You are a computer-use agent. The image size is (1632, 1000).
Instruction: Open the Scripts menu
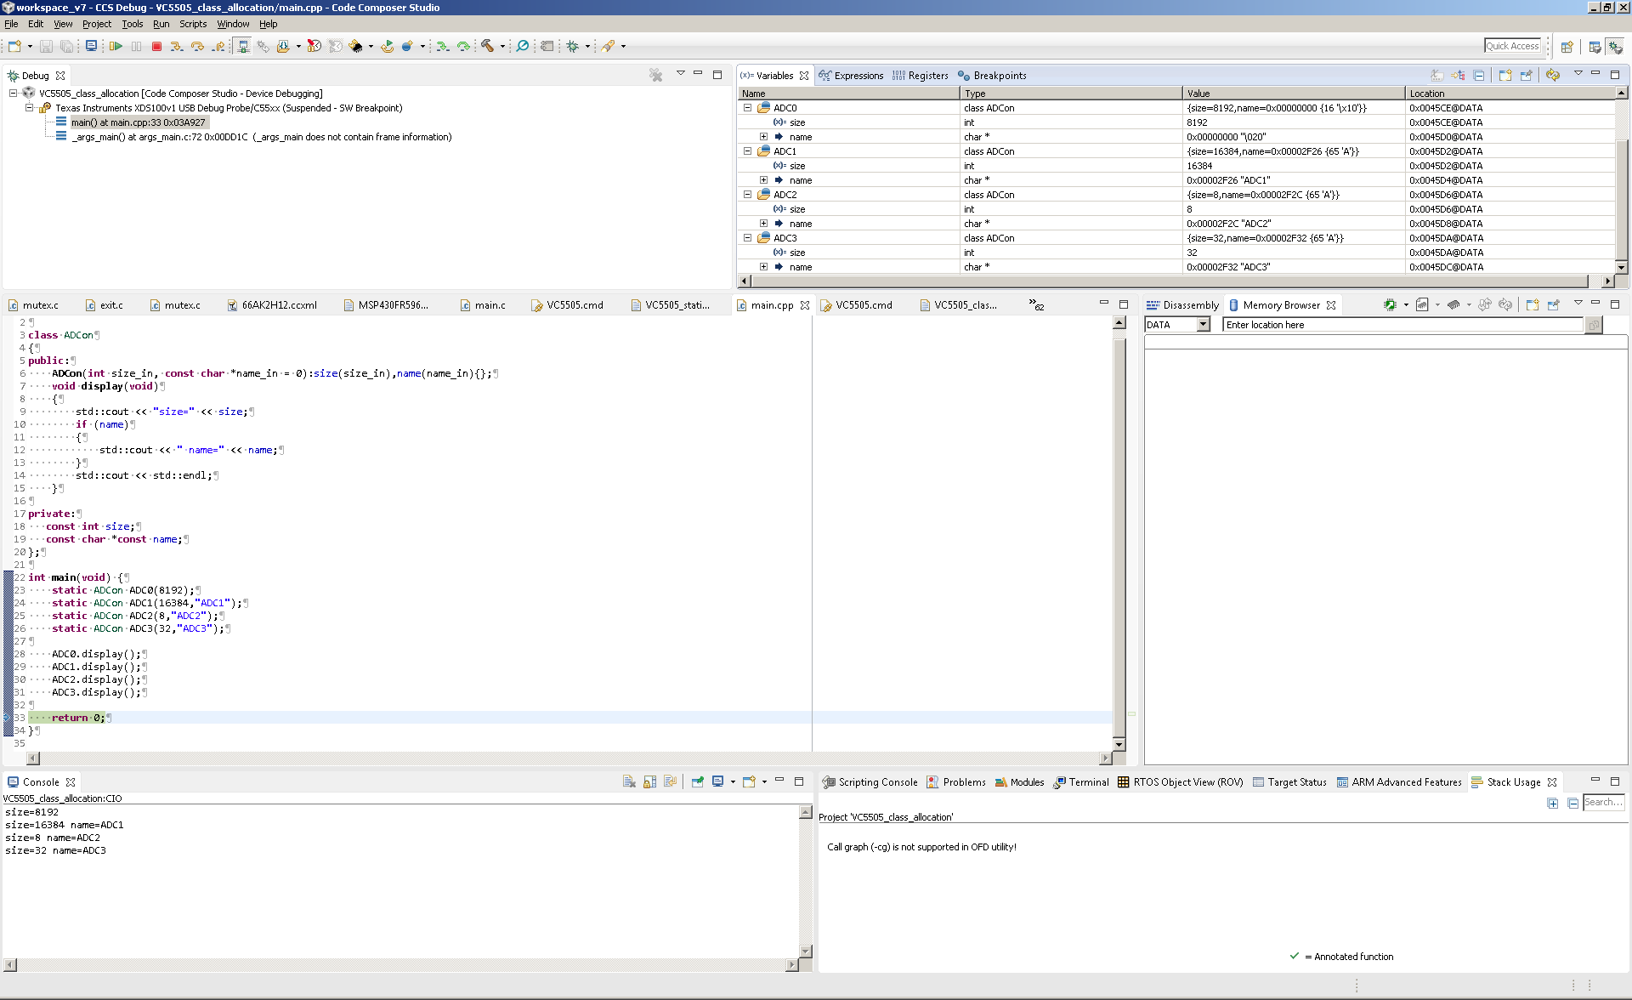pos(192,24)
